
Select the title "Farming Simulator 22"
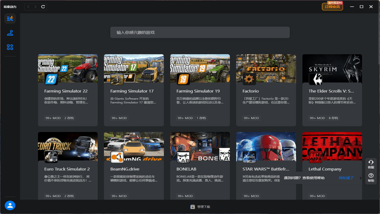[66, 91]
